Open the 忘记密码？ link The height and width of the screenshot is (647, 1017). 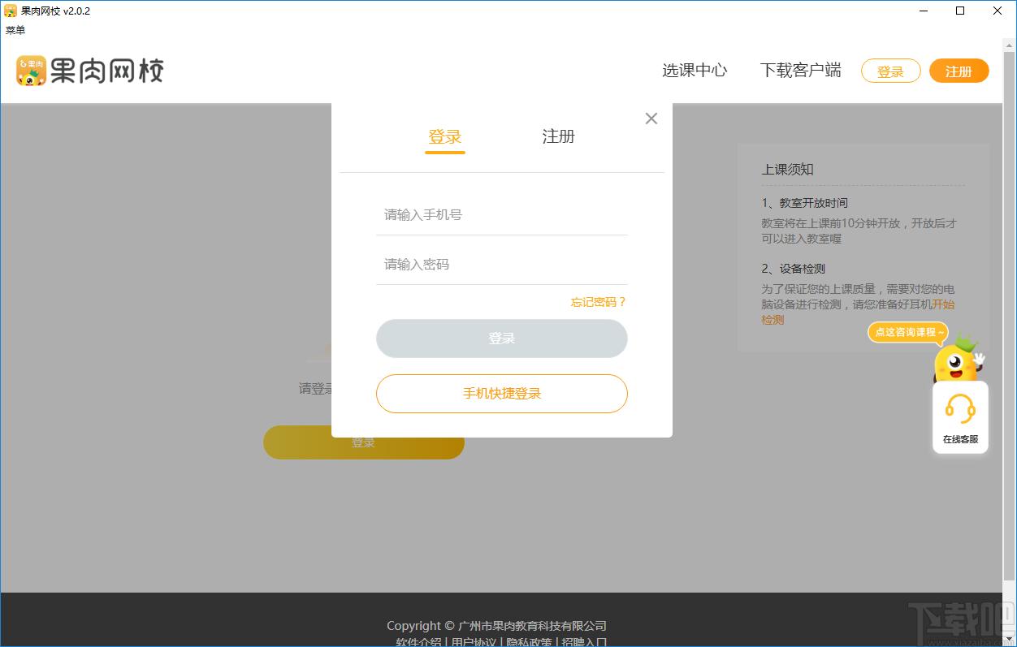tap(598, 302)
